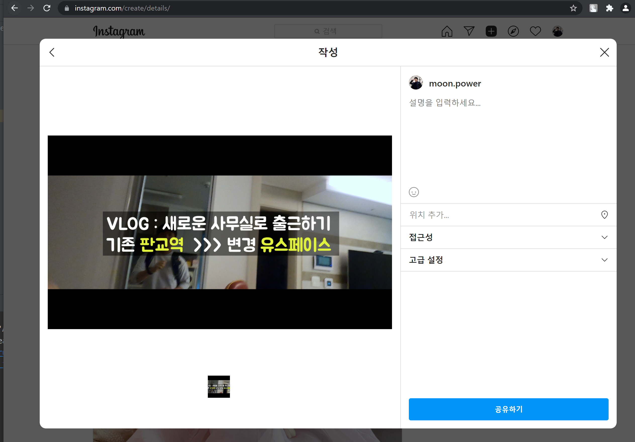Click the 검색 search box
This screenshot has height=442, width=635.
point(328,31)
